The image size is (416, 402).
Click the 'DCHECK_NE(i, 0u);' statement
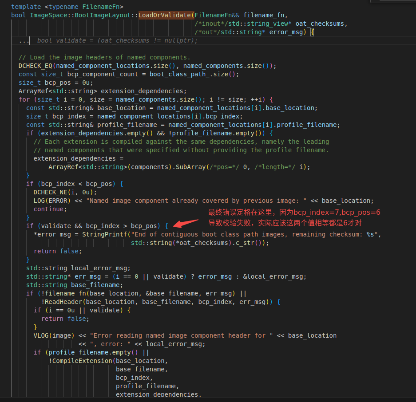65,193
